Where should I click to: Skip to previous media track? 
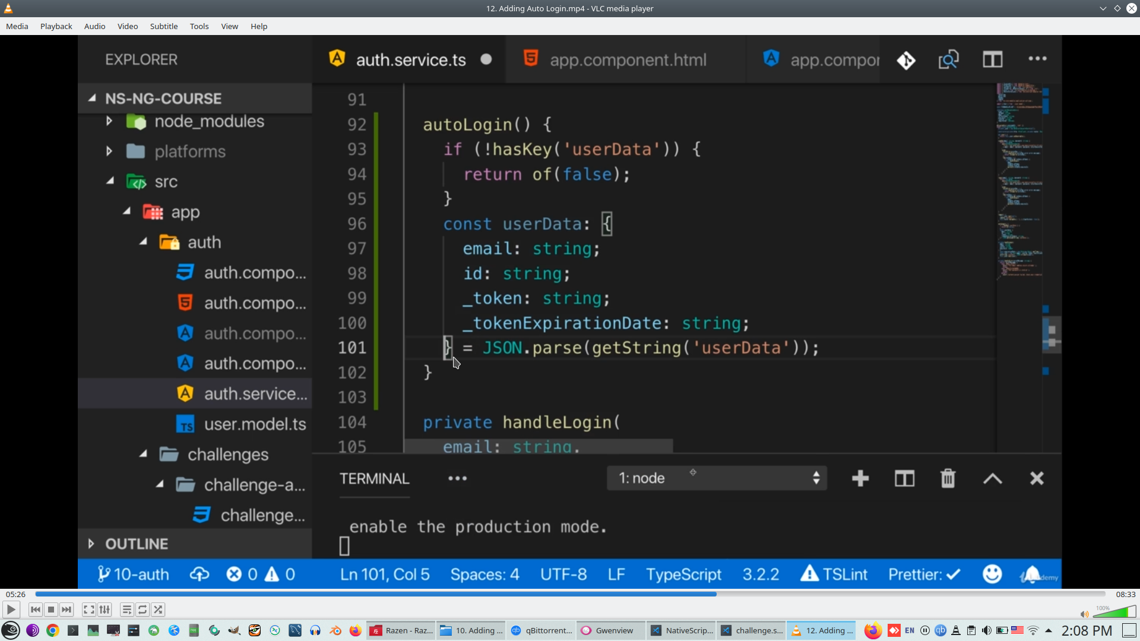tap(36, 610)
